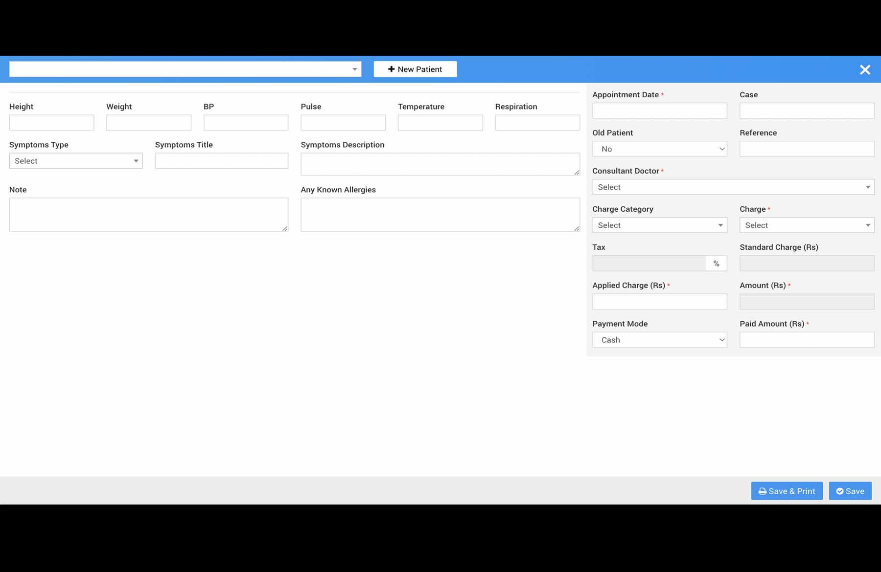Expand the Symptoms Type dropdown
This screenshot has height=572, width=881.
76,161
